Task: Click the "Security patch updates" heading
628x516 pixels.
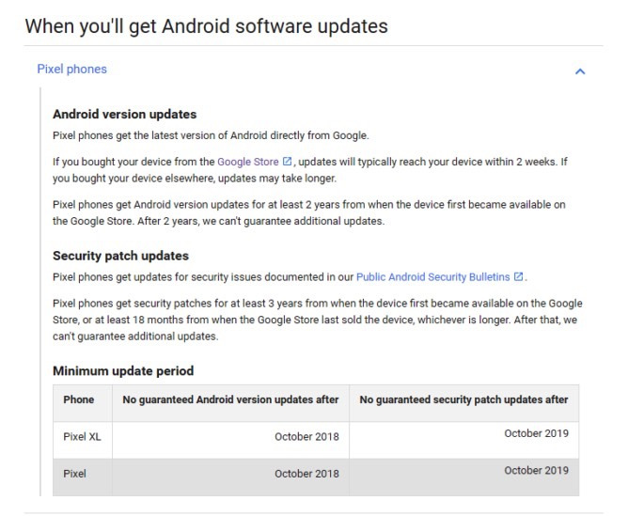Action: click(x=120, y=256)
